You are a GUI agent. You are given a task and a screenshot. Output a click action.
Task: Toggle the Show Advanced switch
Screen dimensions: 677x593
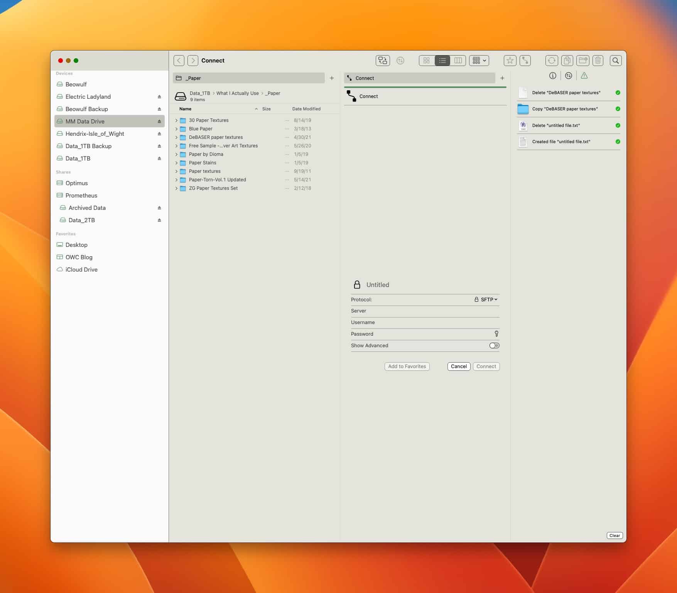point(494,346)
